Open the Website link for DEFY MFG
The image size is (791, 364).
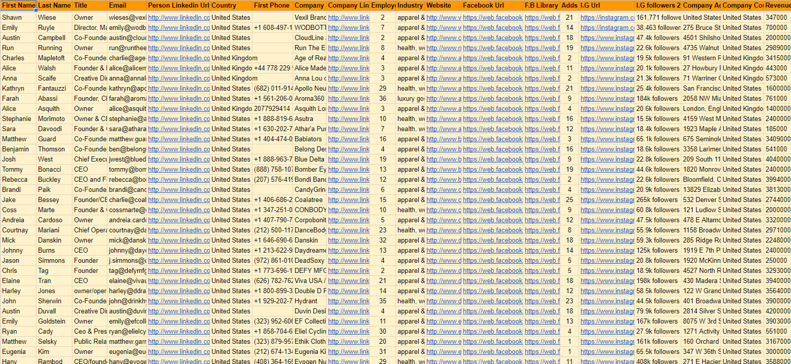click(x=441, y=270)
